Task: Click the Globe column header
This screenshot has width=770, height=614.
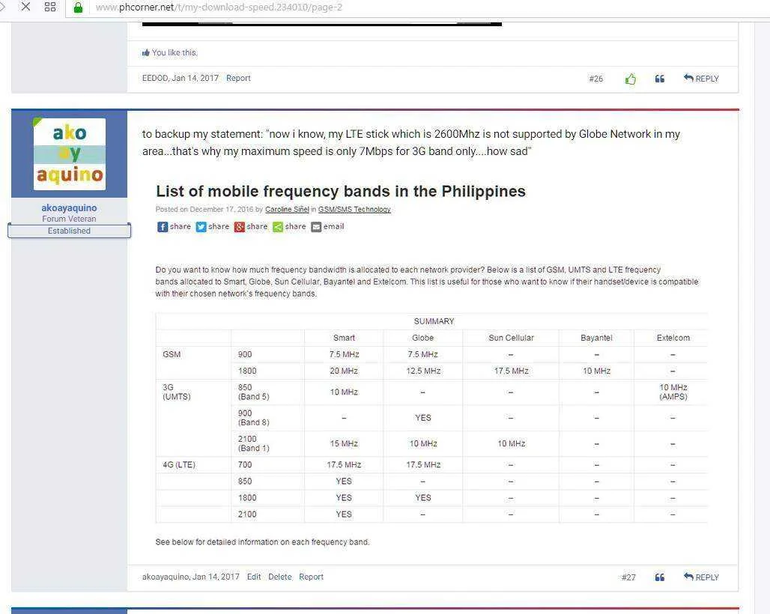Action: 422,338
